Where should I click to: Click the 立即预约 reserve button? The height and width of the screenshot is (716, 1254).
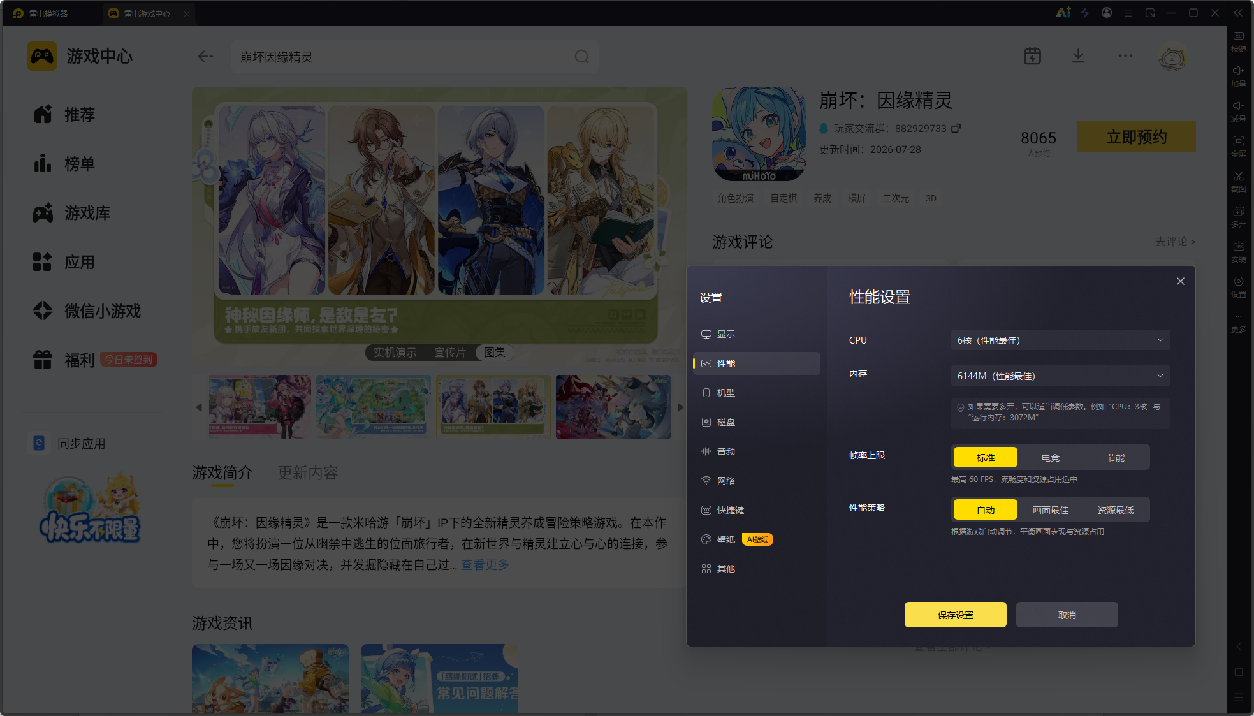click(1137, 136)
